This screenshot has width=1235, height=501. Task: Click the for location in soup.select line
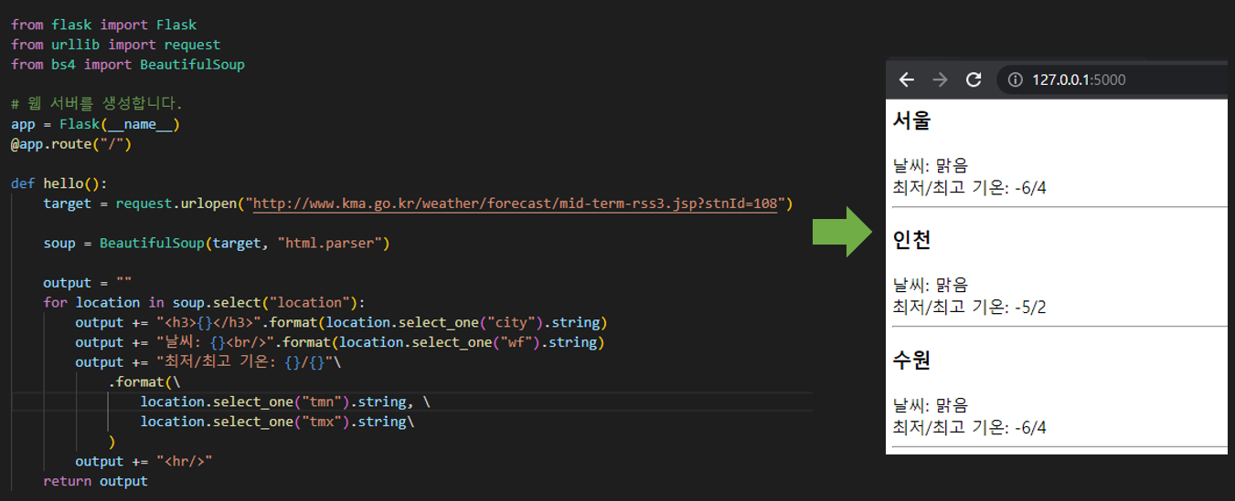(204, 303)
